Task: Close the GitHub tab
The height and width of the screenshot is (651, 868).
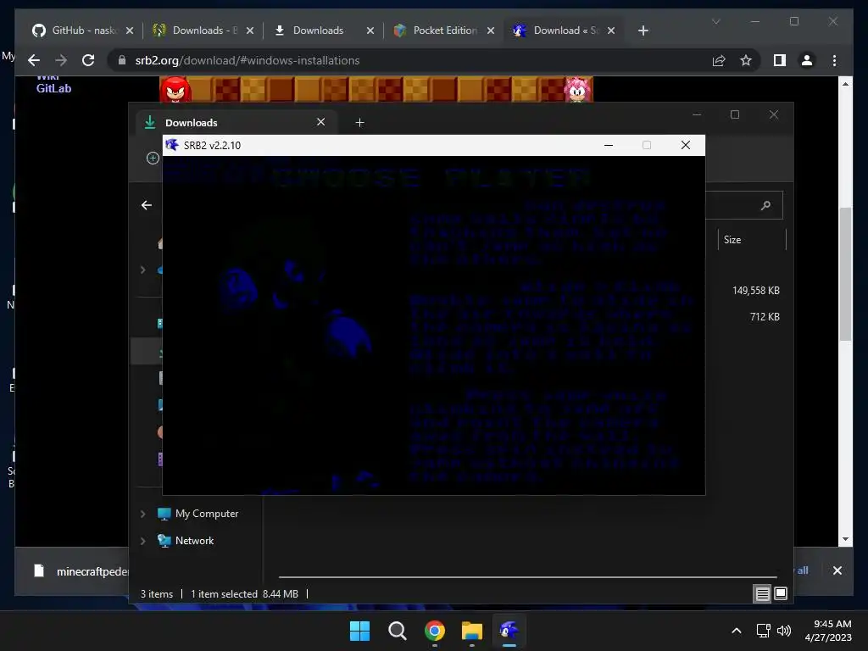Action: coord(130,31)
